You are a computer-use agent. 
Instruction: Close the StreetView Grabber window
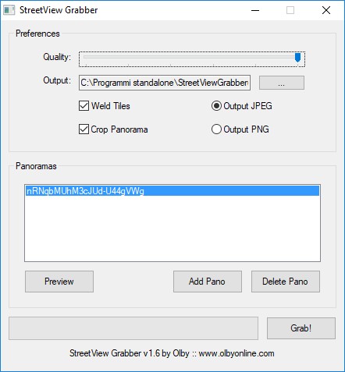pos(326,10)
